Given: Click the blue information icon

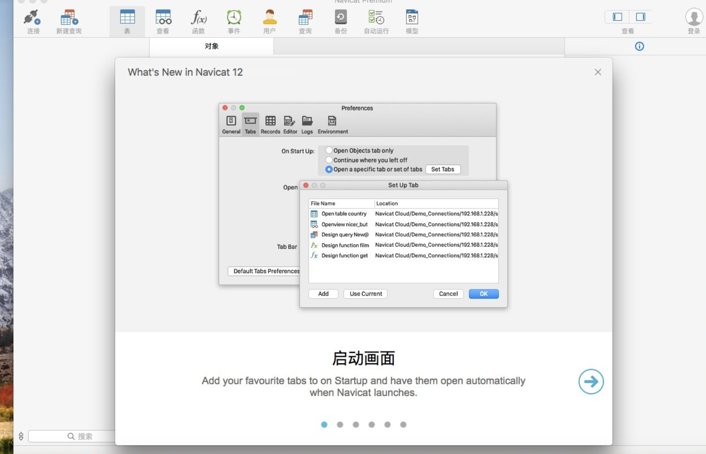Looking at the screenshot, I should 640,46.
